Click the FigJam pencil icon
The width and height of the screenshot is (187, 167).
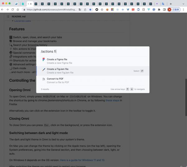pos(44,69)
